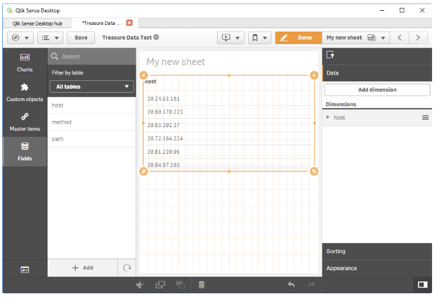
Task: Open the Master items panel
Action: tap(25, 122)
